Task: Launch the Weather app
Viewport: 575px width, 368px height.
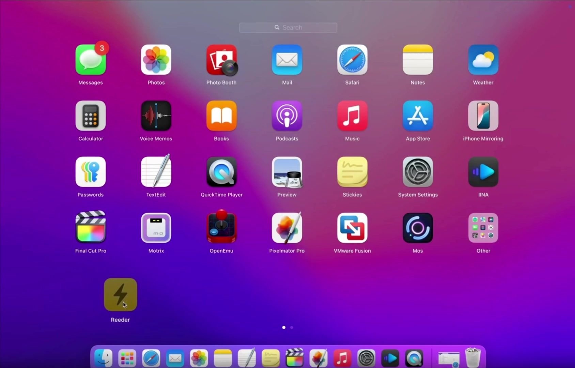Action: pyautogui.click(x=483, y=60)
